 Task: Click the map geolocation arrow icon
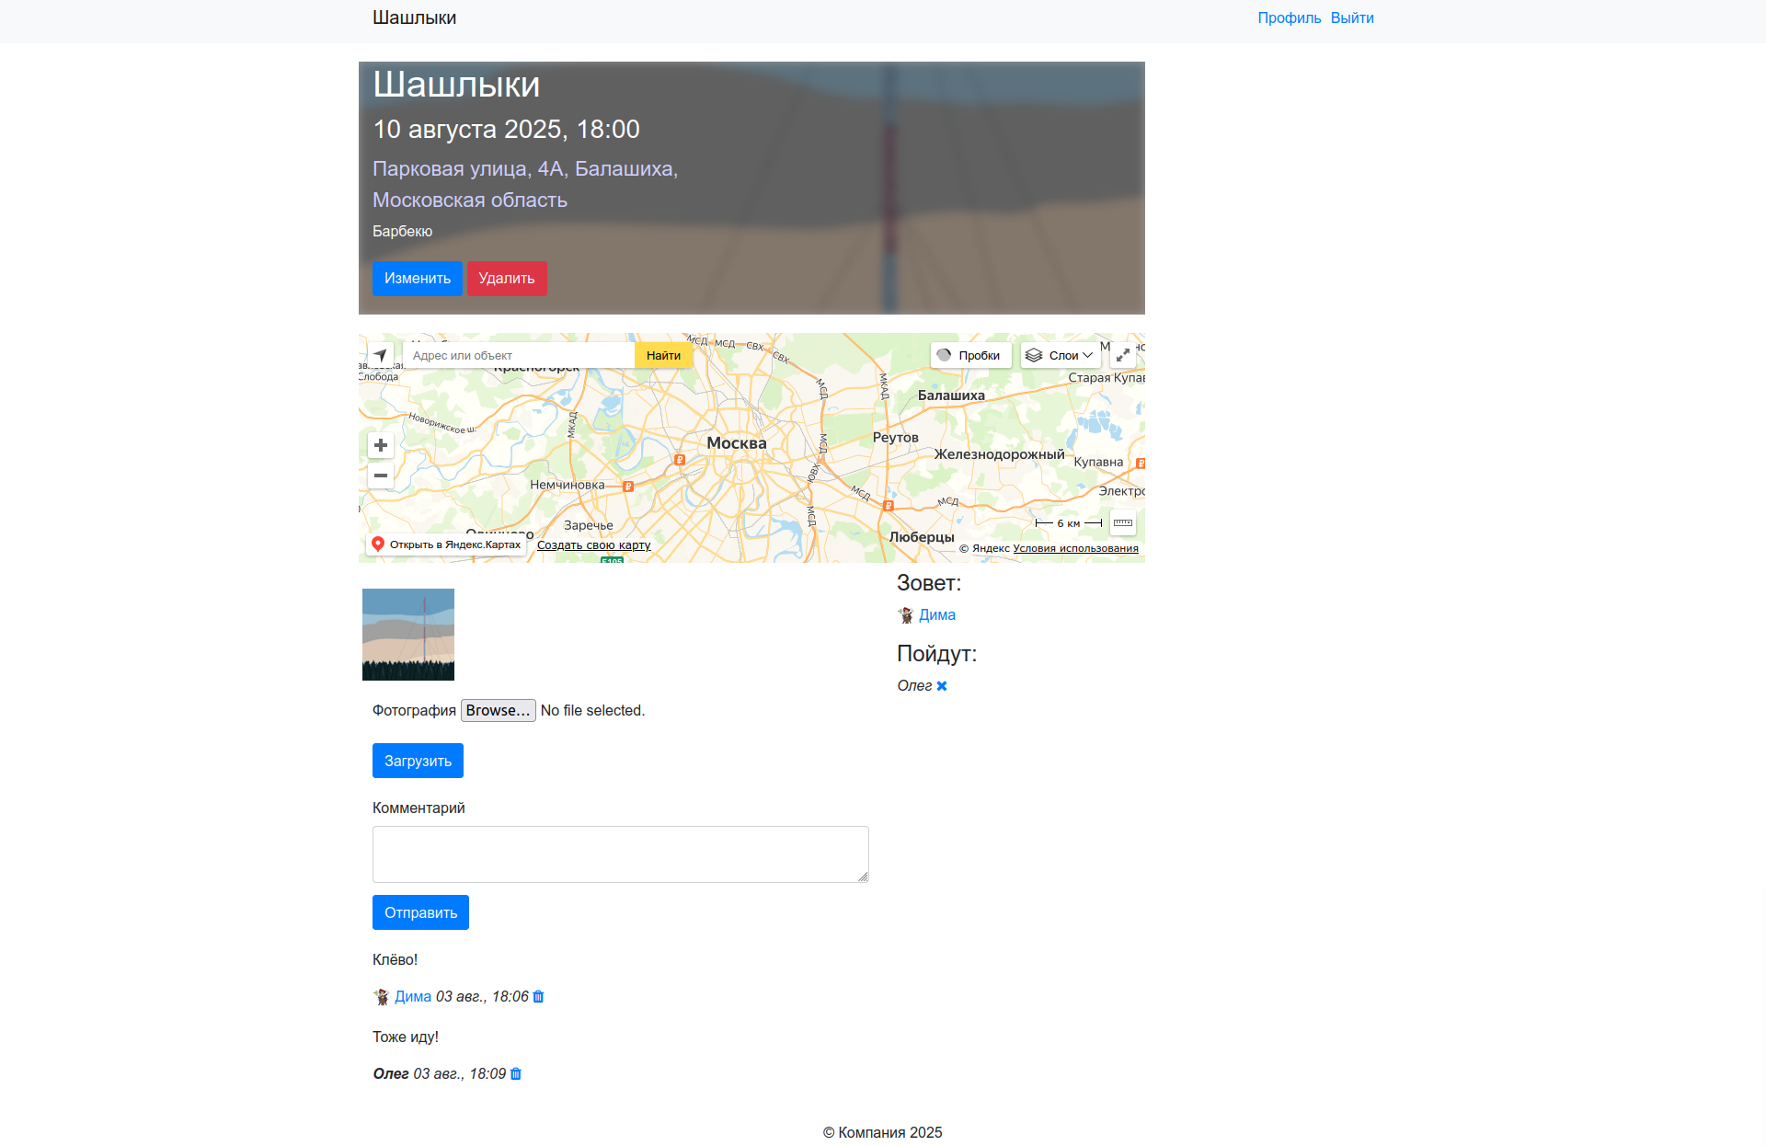point(381,355)
